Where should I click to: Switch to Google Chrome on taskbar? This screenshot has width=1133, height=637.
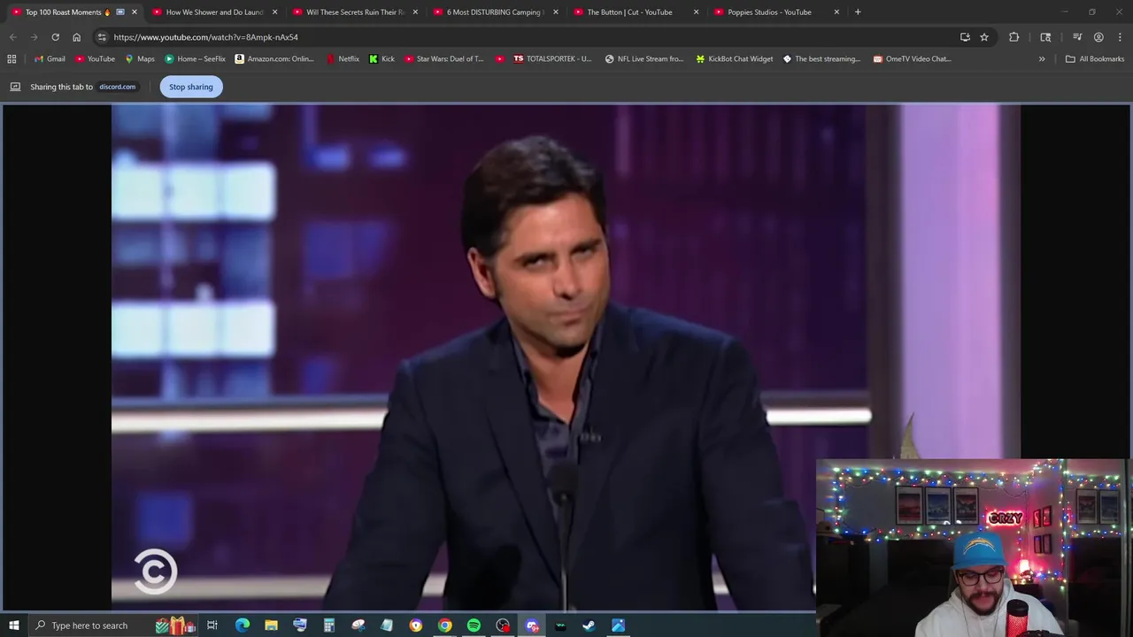(x=444, y=625)
